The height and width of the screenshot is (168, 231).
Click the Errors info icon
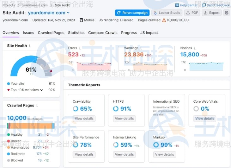click(80, 48)
